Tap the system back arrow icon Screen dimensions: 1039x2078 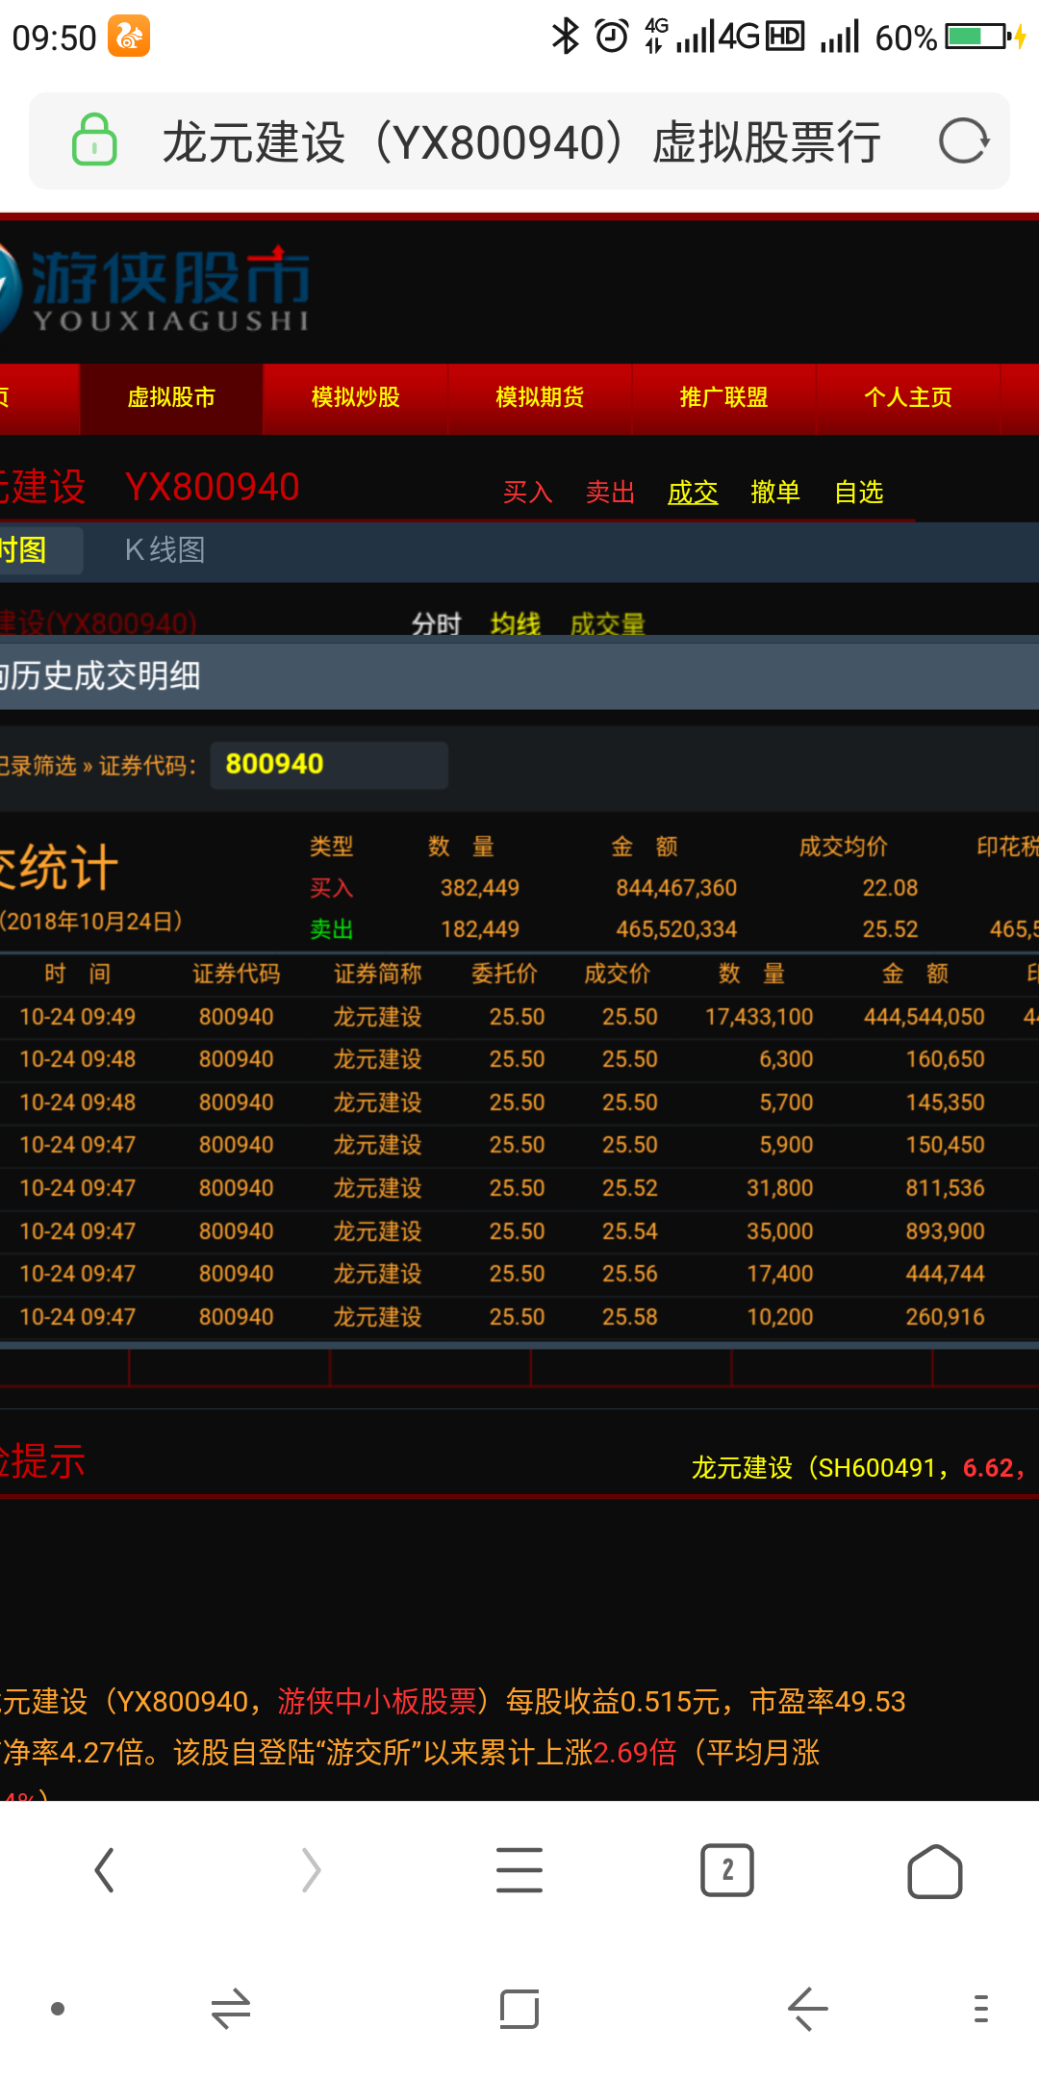807,2009
